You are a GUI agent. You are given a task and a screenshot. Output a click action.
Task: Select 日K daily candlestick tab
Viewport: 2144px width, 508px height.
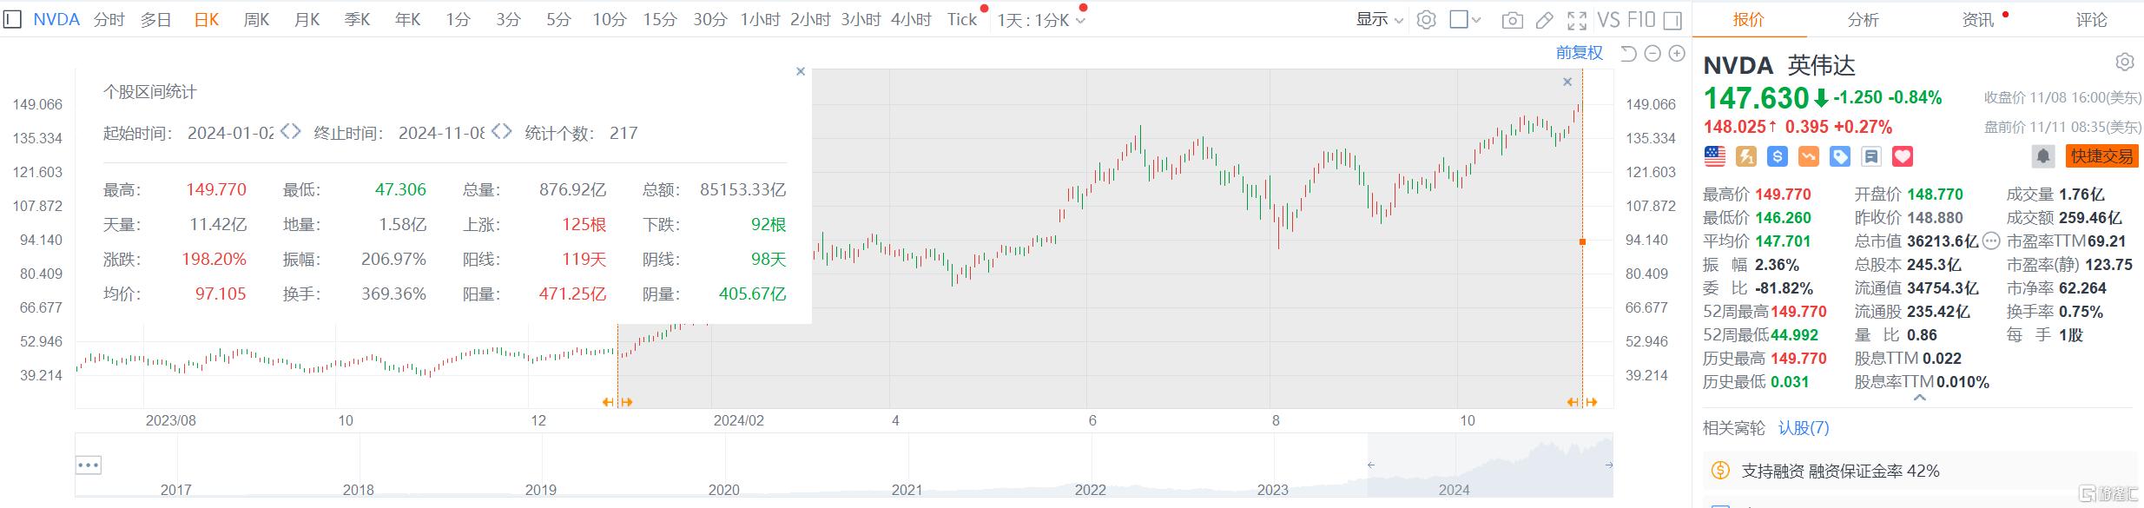coord(207,19)
